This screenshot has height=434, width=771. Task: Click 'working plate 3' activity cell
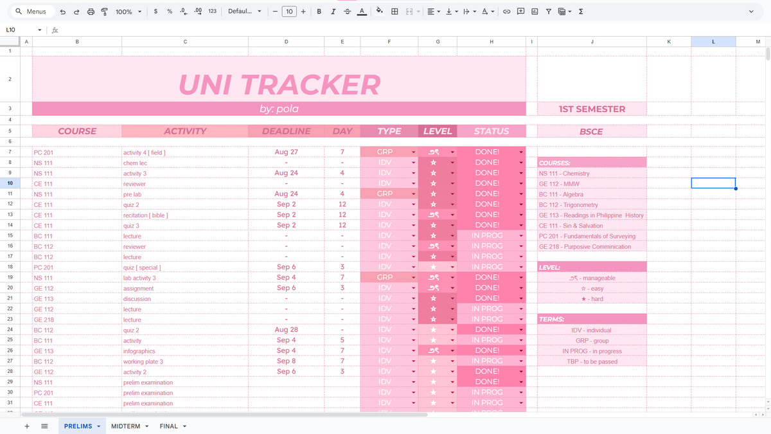(x=185, y=361)
